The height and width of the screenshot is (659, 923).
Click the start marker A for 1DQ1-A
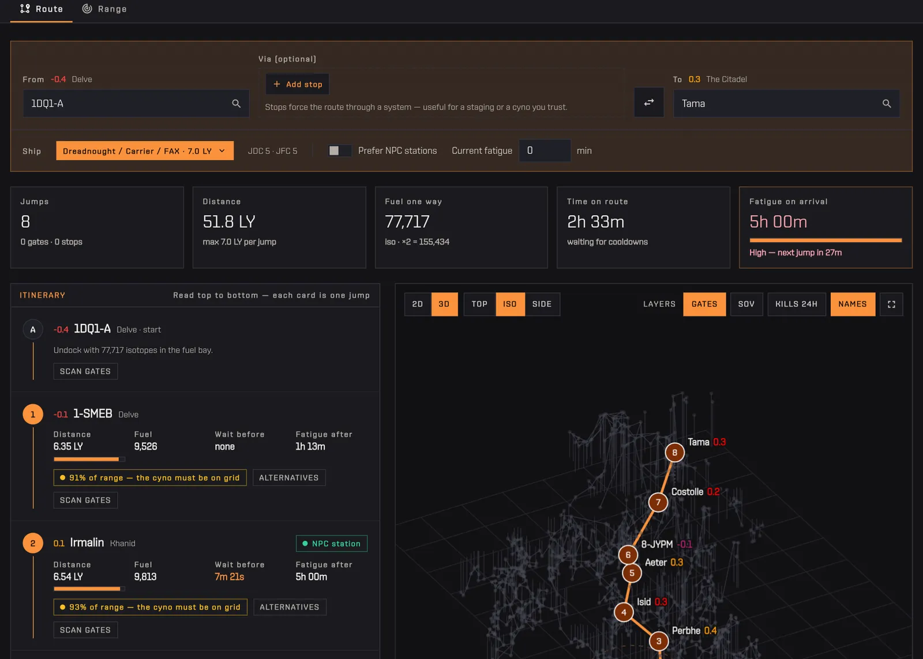point(33,330)
